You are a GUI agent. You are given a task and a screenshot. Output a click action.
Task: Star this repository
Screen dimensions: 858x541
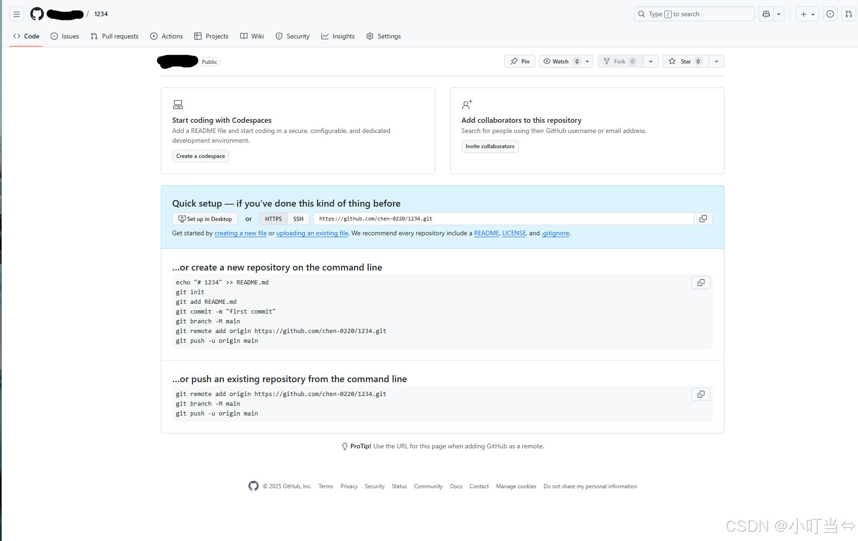(x=686, y=61)
